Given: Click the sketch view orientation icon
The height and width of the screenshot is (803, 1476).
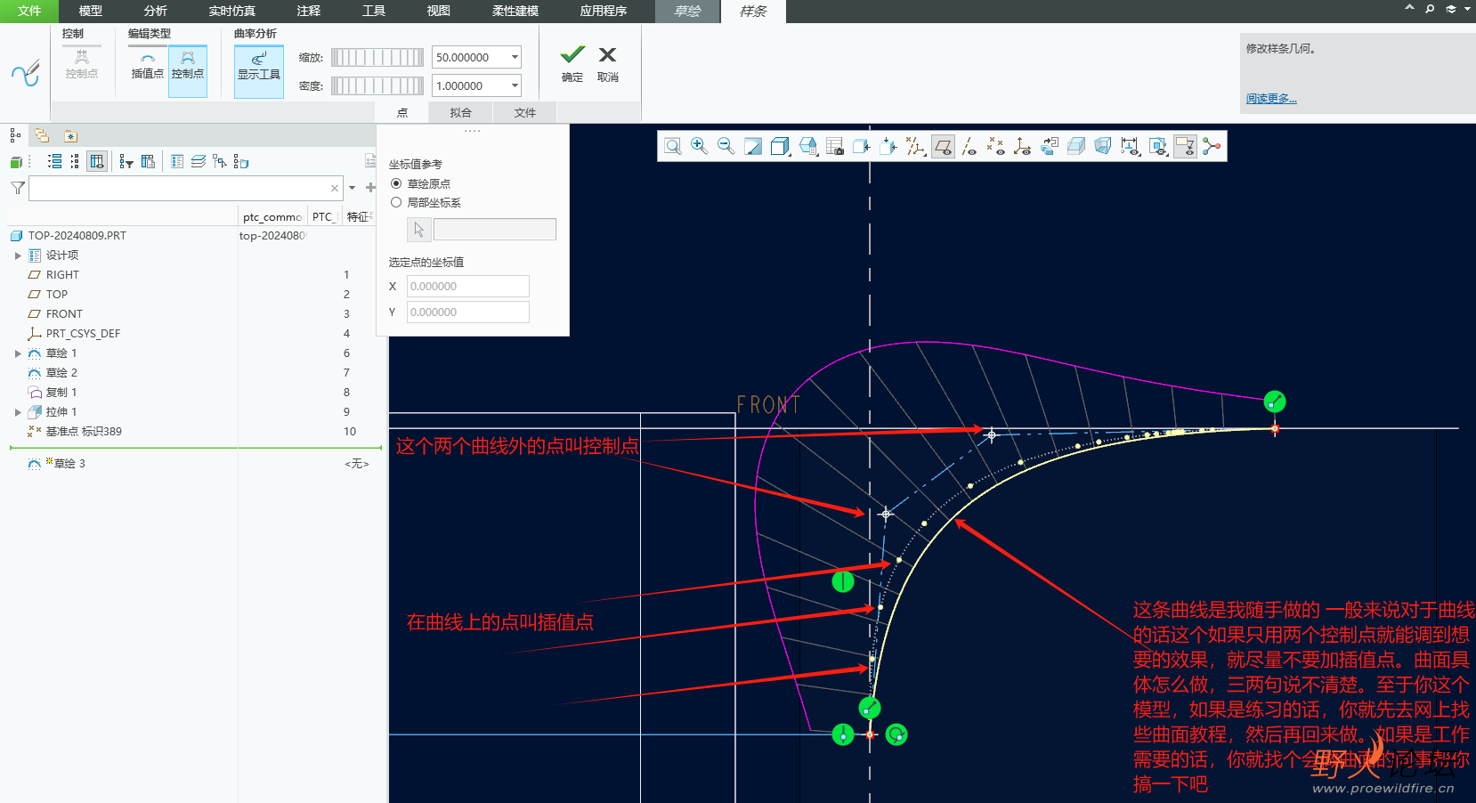Looking at the screenshot, I should point(1050,146).
